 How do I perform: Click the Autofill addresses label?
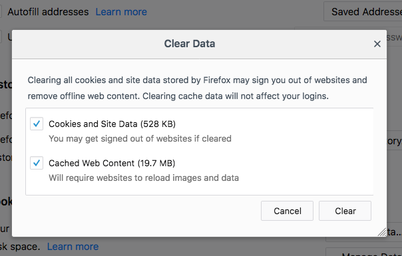48,12
